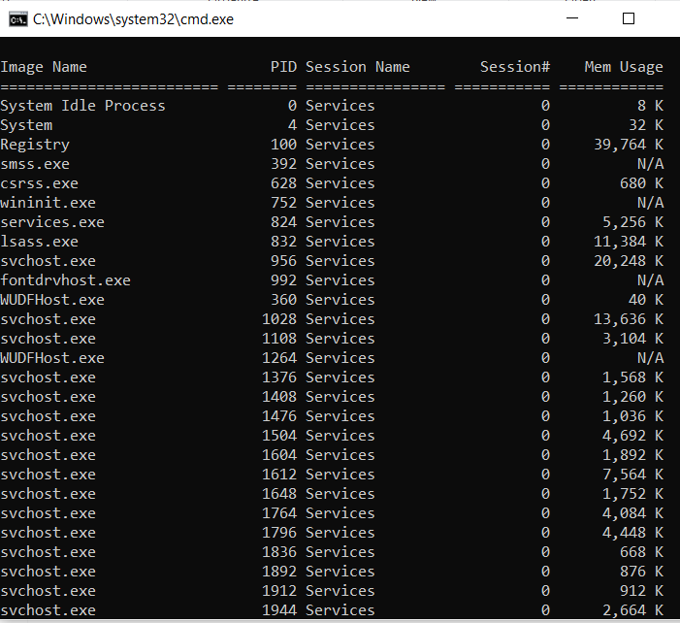This screenshot has height=623, width=680.
Task: Click N/A memory value for smss.exe
Action: tap(650, 164)
